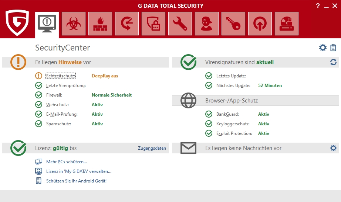Open the protocols clipboard icon
341x202 pixels.
click(333, 48)
